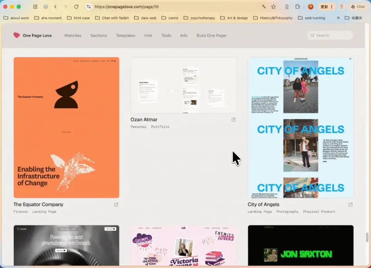Screen dimensions: 371x268
Task: Open the data web bookmark folder
Action: pyautogui.click(x=145, y=18)
